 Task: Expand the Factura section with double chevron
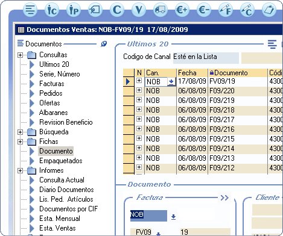(x=224, y=198)
